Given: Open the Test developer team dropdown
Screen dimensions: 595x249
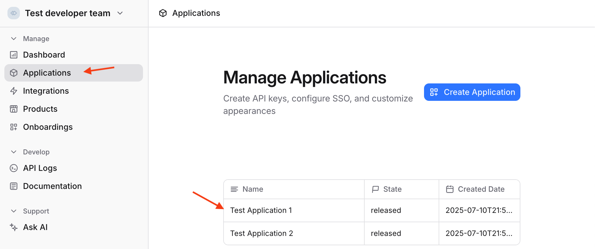Looking at the screenshot, I should coord(120,13).
